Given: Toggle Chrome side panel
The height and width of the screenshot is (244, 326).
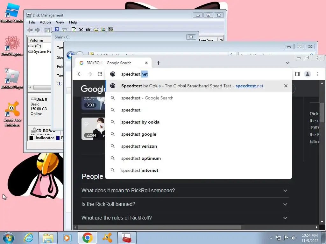Looking at the screenshot, I should [297, 74].
